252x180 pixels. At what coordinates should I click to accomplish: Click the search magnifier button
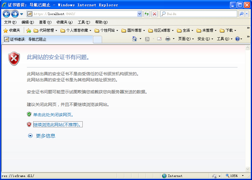tap(241, 14)
